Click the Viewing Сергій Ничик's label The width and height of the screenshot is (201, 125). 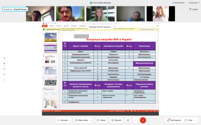(100, 27)
